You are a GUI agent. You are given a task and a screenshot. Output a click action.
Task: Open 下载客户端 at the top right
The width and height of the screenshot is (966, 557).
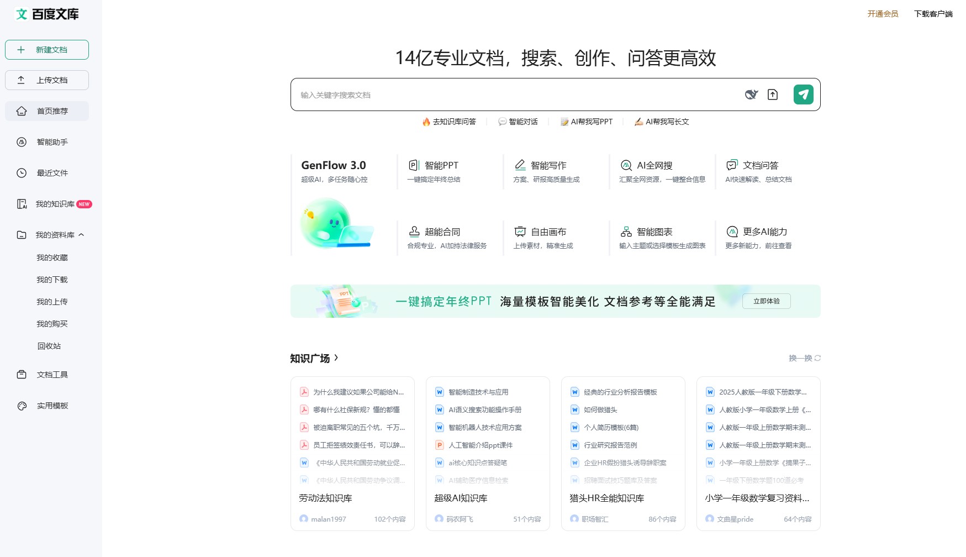(x=933, y=14)
